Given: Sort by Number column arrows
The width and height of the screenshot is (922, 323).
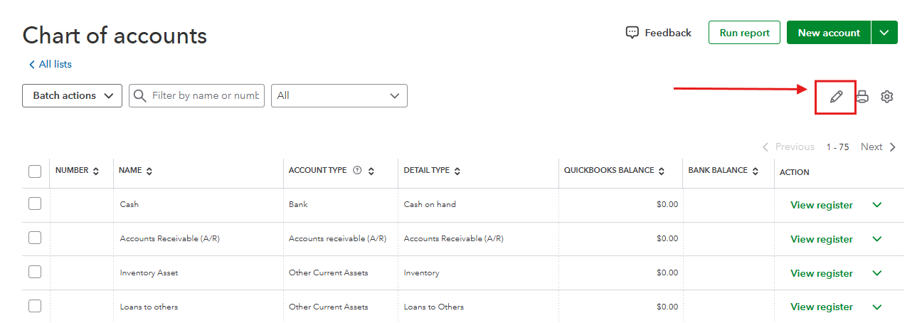Looking at the screenshot, I should 96,171.
